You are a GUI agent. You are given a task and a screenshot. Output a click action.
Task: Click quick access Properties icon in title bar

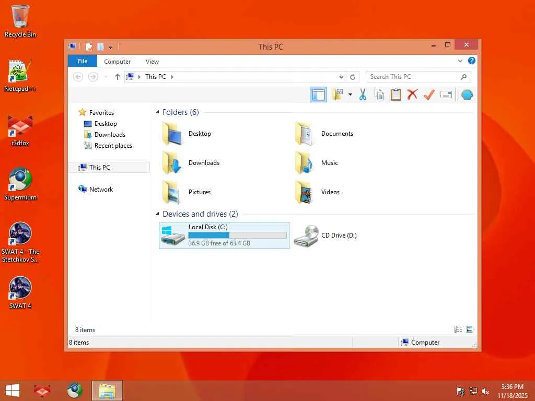tap(89, 46)
